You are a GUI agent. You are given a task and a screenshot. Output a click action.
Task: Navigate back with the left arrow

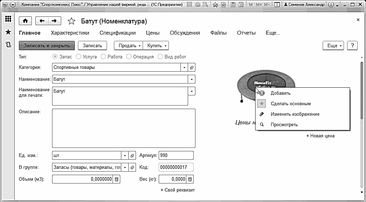pyautogui.click(x=42, y=21)
